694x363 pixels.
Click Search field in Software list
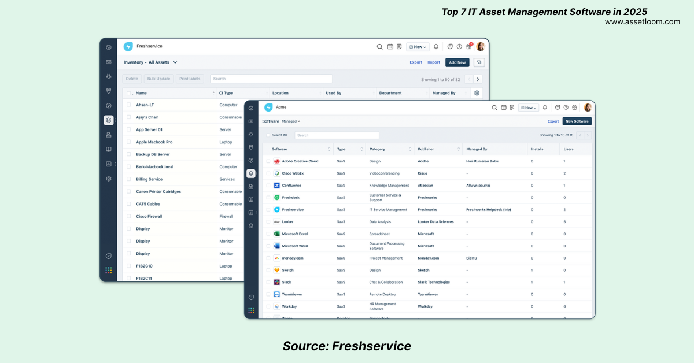click(x=337, y=135)
